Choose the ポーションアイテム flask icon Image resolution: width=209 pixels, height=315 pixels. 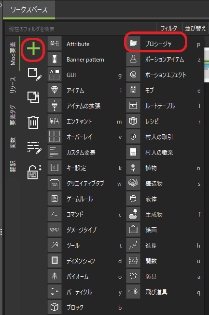click(x=133, y=59)
